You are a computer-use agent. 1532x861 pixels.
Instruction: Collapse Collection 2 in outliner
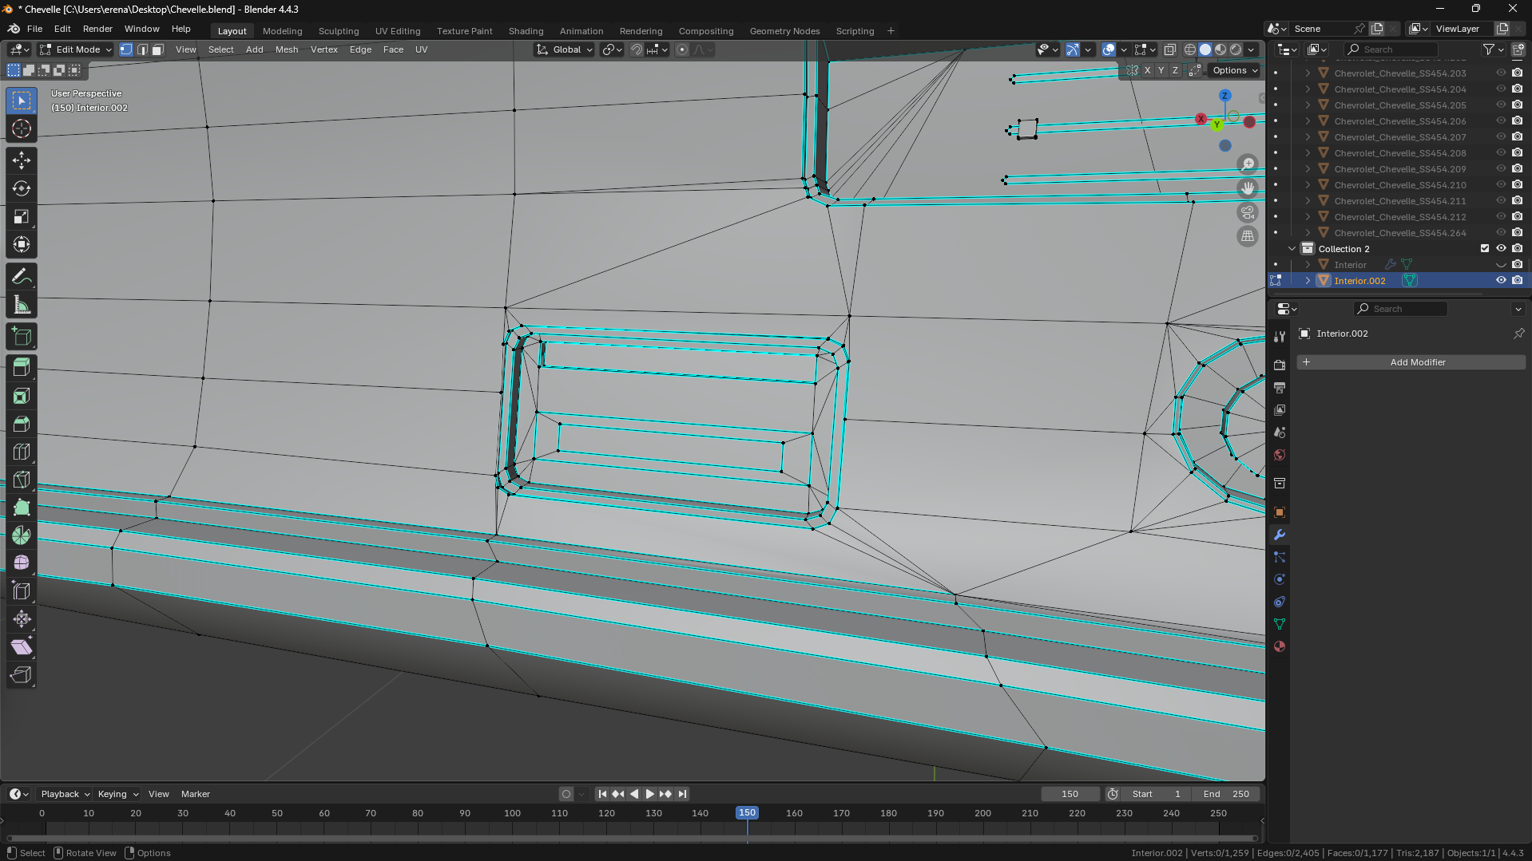(1292, 248)
